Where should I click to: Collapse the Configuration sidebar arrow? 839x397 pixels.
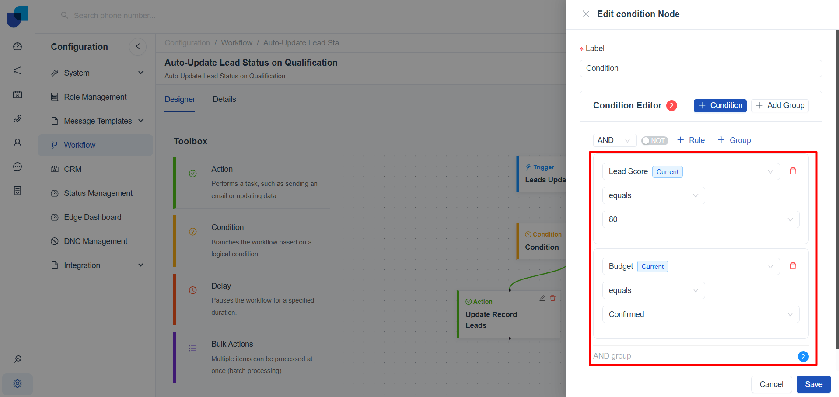138,46
